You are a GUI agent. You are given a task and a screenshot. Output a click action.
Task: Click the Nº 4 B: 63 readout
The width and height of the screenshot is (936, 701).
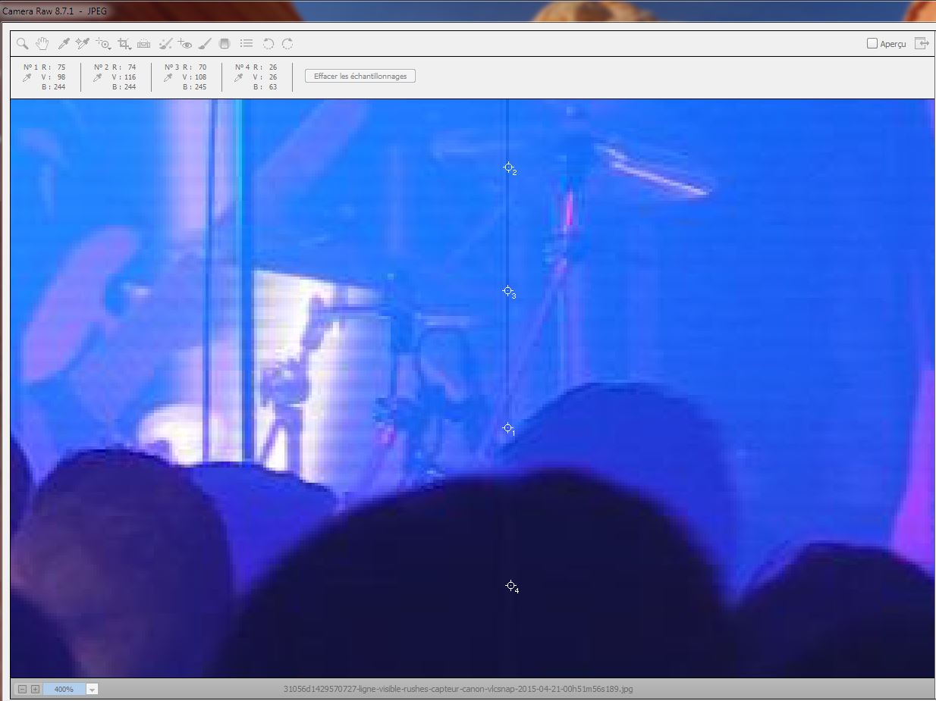click(x=264, y=87)
